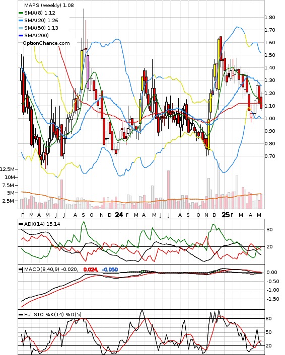Click the Full STO %K(14) %D(5) label
The image size is (285, 355).
pyautogui.click(x=52, y=314)
